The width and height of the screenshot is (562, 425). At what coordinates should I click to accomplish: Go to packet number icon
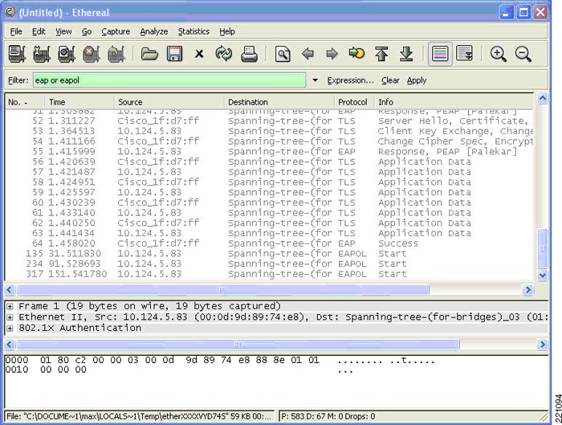(356, 54)
